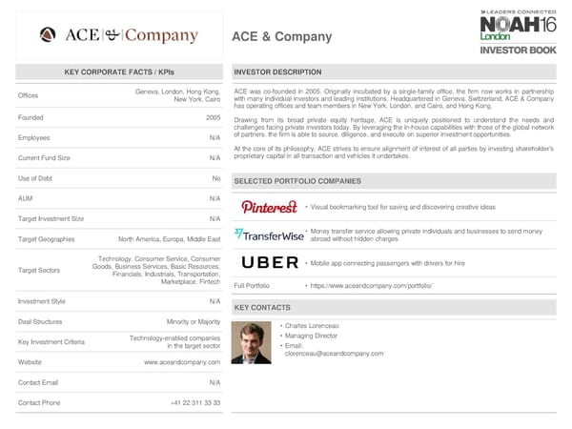The image size is (572, 429).
Task: Click the contact phone number +41 22 311 33 33
Action: [195, 403]
